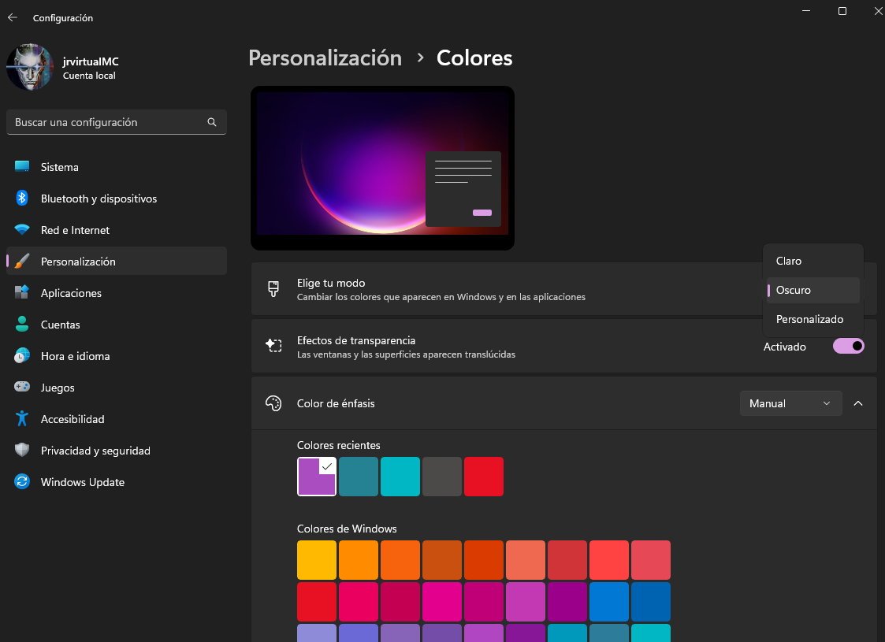The width and height of the screenshot is (885, 642).
Task: Choose Personalización paintbrush icon in the sidebar
Action: 22,262
